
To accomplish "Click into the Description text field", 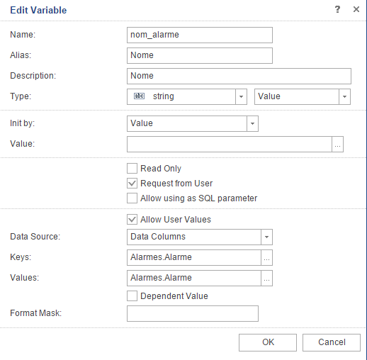I will 239,77.
